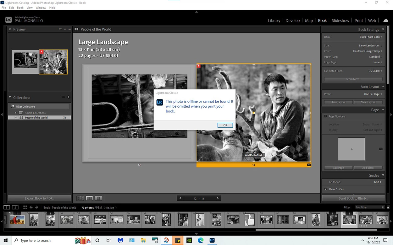Open the Book type dropdown

tap(371, 37)
